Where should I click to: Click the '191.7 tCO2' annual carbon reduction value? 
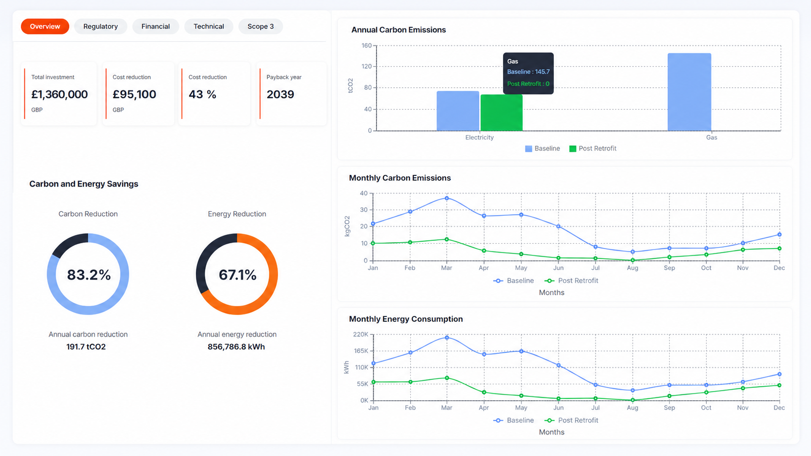coord(86,346)
